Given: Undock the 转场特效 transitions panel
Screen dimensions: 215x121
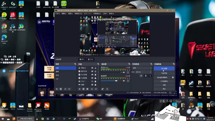Looking at the screenshot, I should point(151,64).
